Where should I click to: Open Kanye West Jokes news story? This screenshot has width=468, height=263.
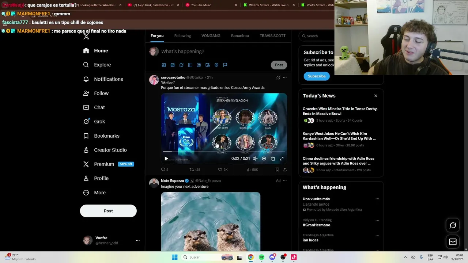point(341,139)
